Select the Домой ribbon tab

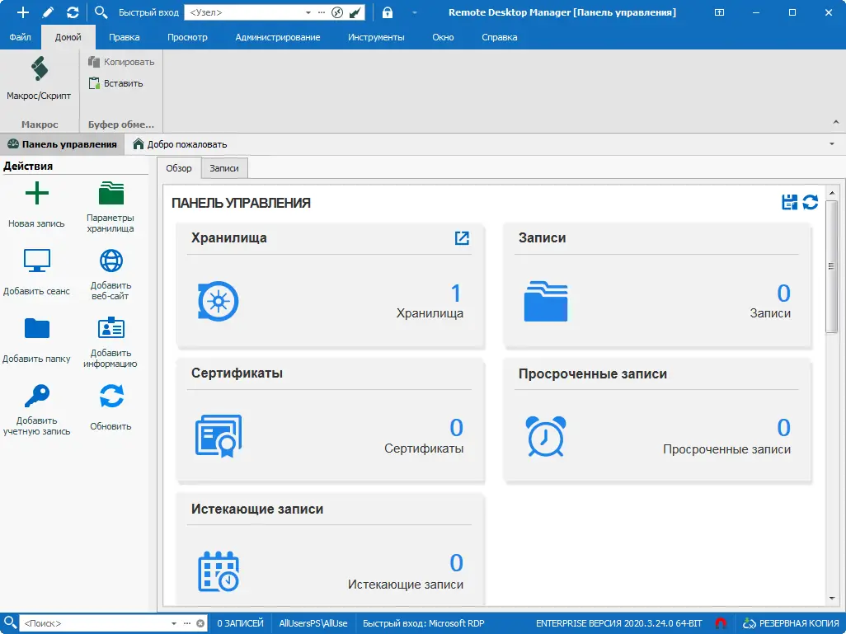(68, 37)
